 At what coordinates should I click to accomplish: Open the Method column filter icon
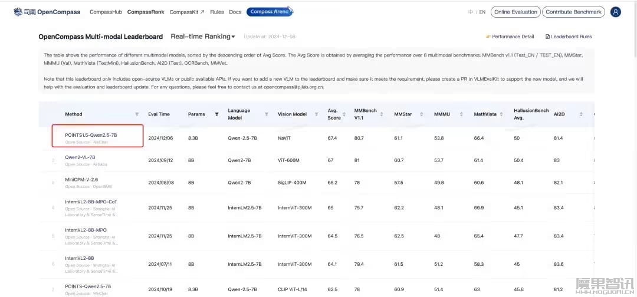[x=137, y=114]
